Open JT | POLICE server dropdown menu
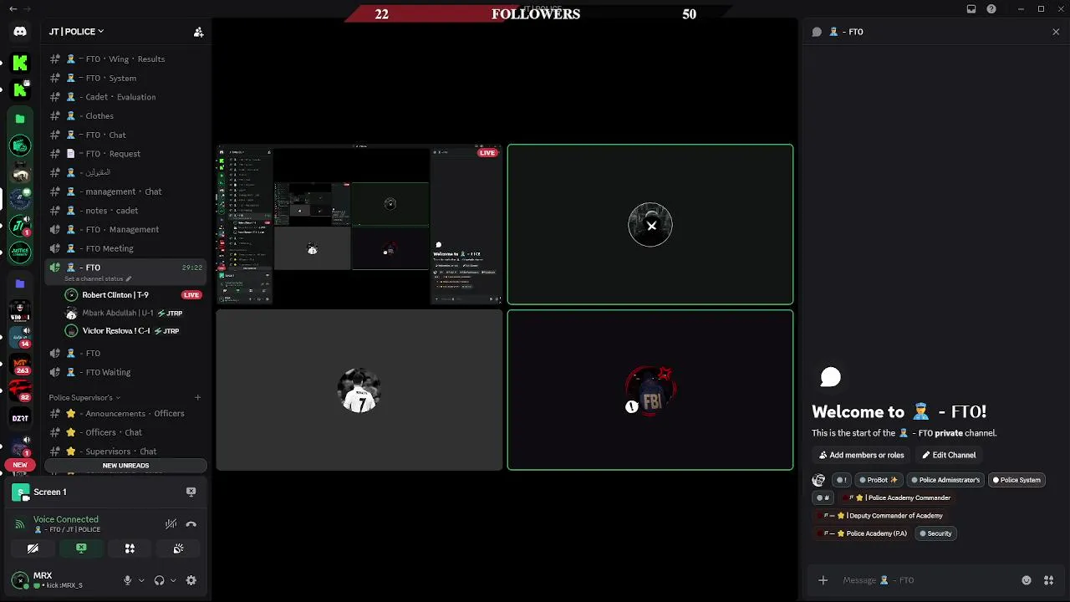The image size is (1070, 602). point(76,32)
